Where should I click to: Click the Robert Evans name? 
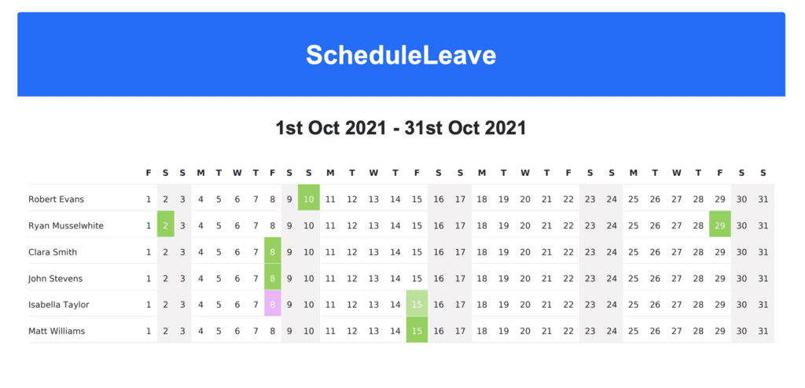[x=56, y=199]
